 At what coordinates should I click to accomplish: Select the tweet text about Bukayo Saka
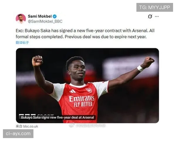click(85, 33)
